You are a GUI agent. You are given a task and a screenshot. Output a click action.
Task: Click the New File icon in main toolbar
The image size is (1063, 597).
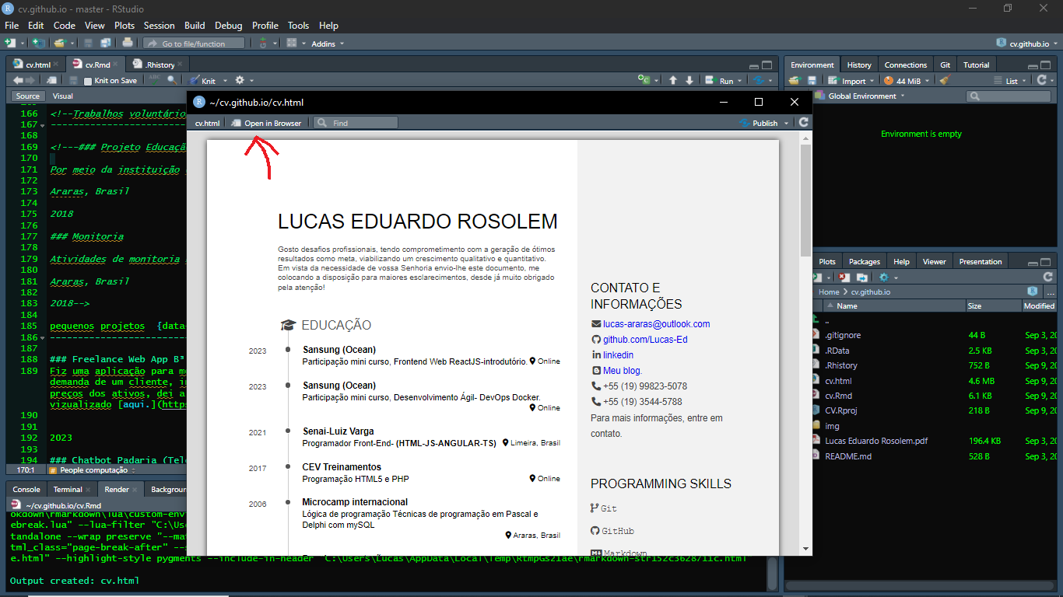click(10, 44)
